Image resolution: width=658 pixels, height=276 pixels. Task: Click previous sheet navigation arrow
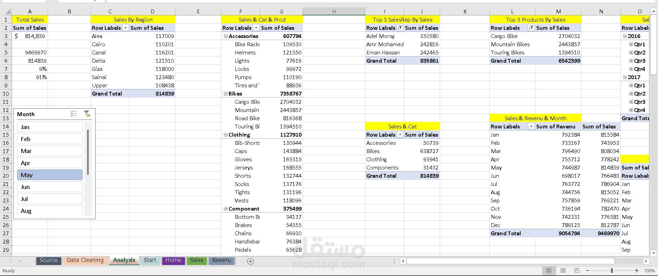(10, 261)
